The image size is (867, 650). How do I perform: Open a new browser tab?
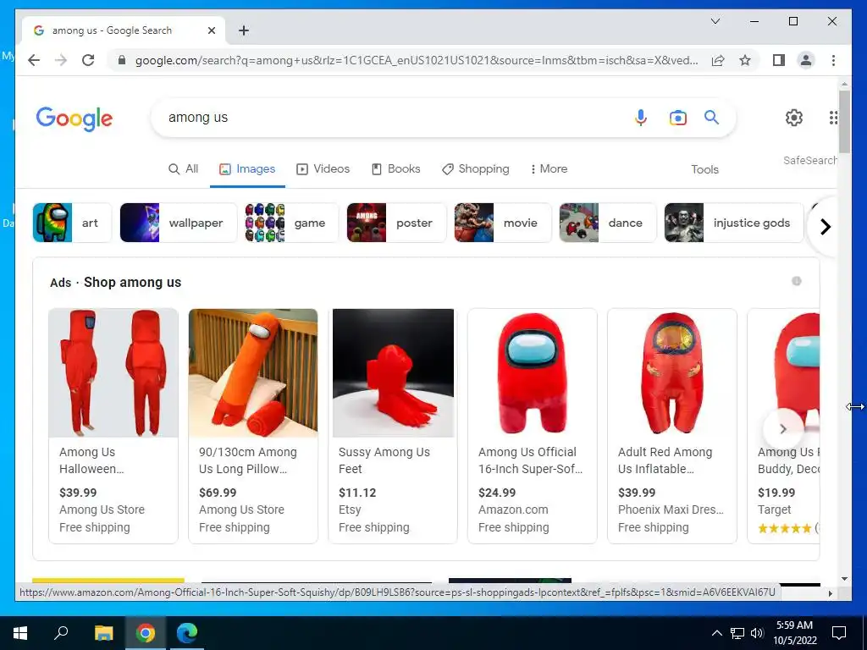click(244, 30)
